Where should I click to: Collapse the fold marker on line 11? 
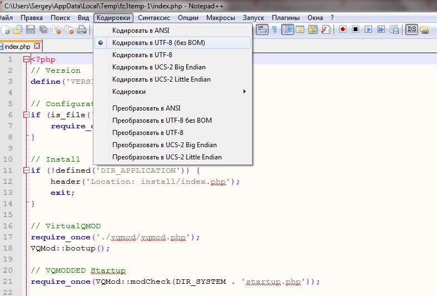[26, 170]
